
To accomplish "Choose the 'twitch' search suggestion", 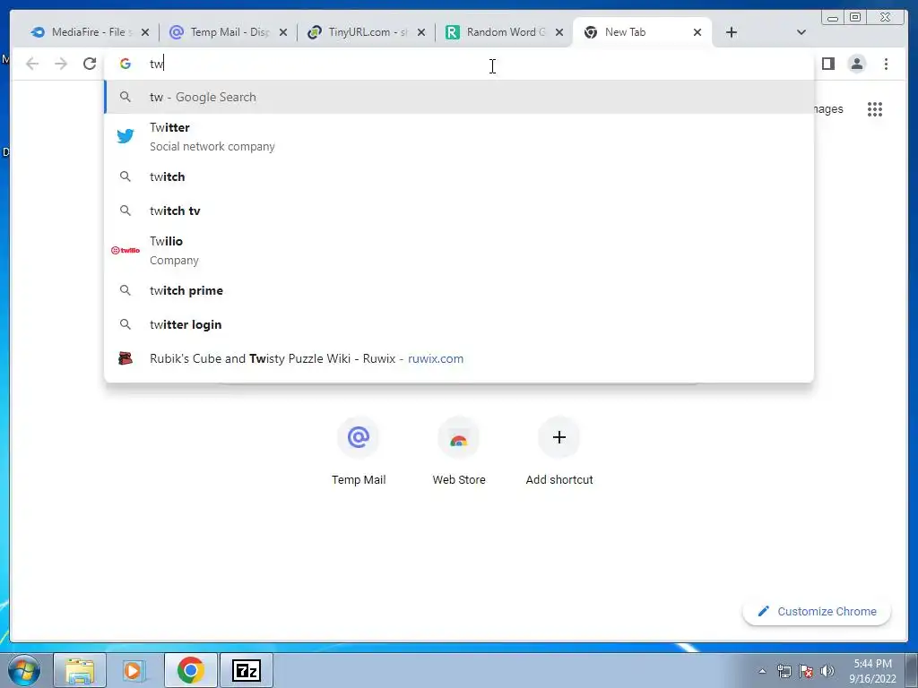I will (x=459, y=176).
